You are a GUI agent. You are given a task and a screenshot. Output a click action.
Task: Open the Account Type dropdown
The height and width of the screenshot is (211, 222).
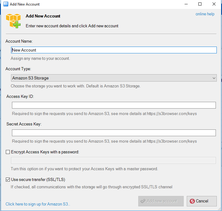point(114,78)
